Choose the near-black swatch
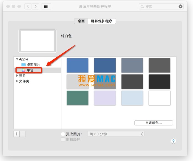Screen dimensions: 193x161 click(160, 82)
